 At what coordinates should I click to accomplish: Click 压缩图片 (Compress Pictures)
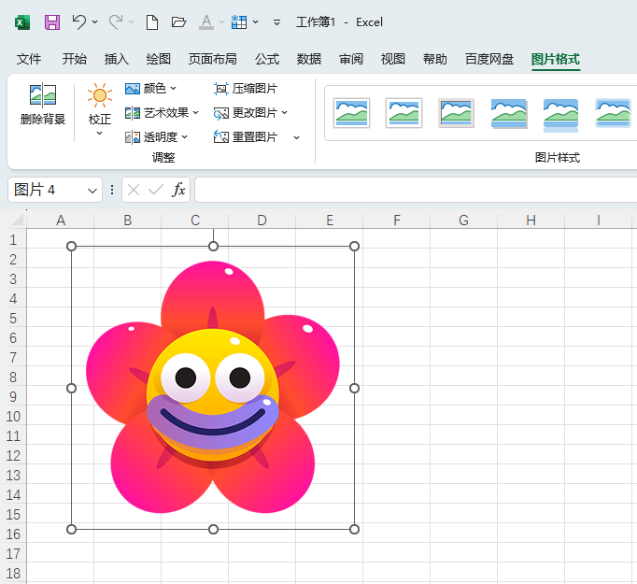point(246,89)
